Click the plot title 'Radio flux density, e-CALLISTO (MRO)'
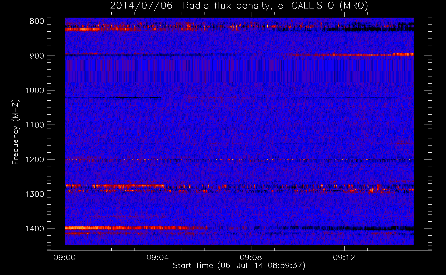 point(275,5)
